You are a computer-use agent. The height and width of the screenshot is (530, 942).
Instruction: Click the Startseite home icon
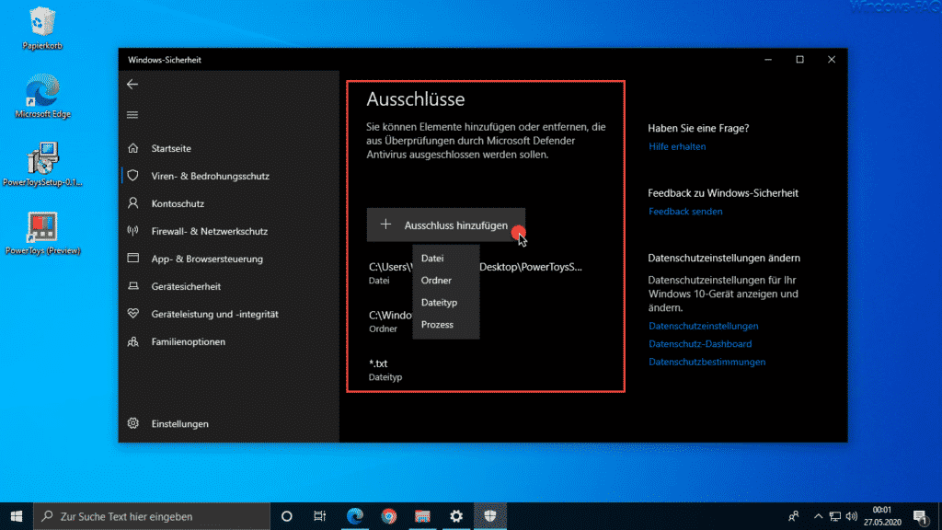click(132, 148)
